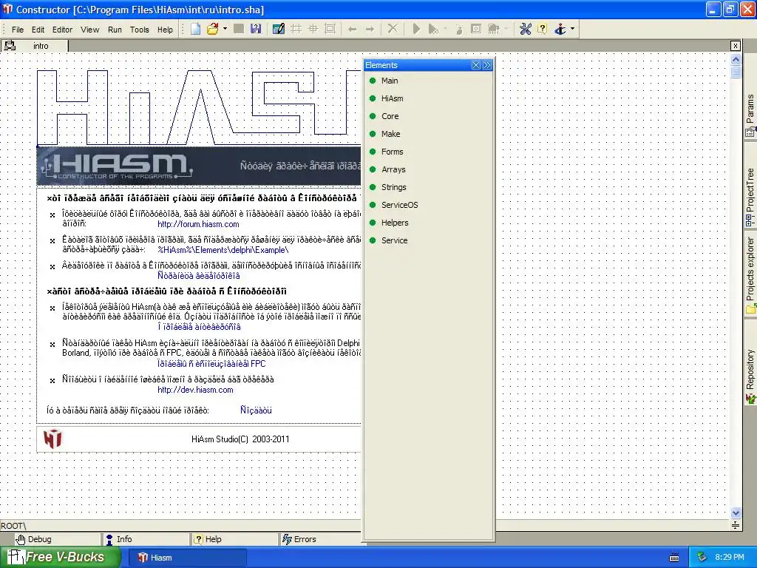757x568 pixels.
Task: Open the %HiAsm%\Elements\delphi\Example\ link
Action: (223, 250)
